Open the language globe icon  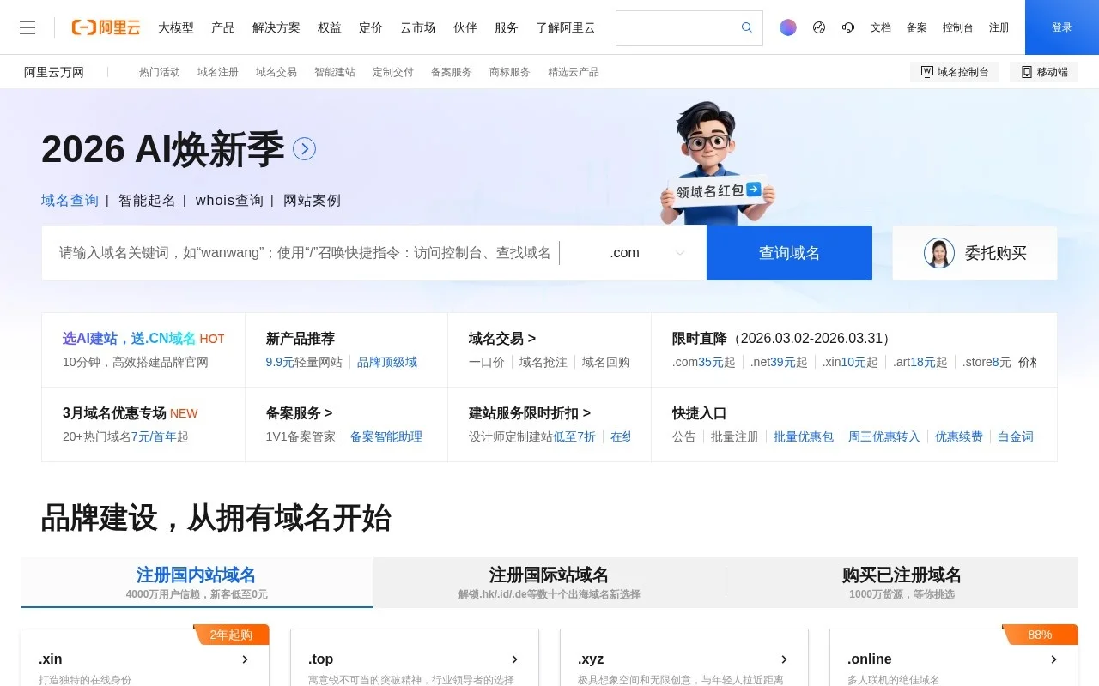click(x=818, y=27)
